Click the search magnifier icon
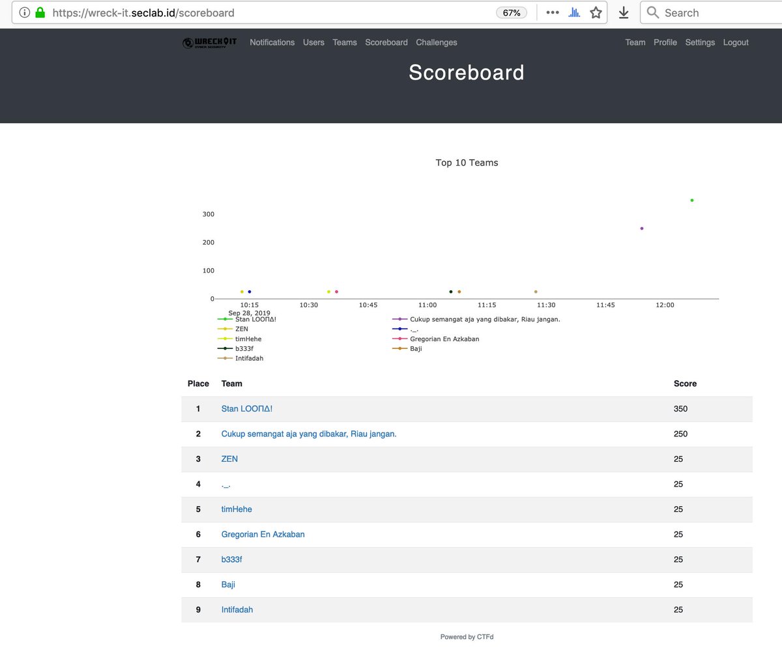The height and width of the screenshot is (660, 782). coord(653,12)
